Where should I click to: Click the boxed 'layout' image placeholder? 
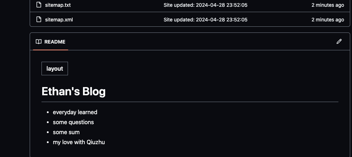coord(55,69)
